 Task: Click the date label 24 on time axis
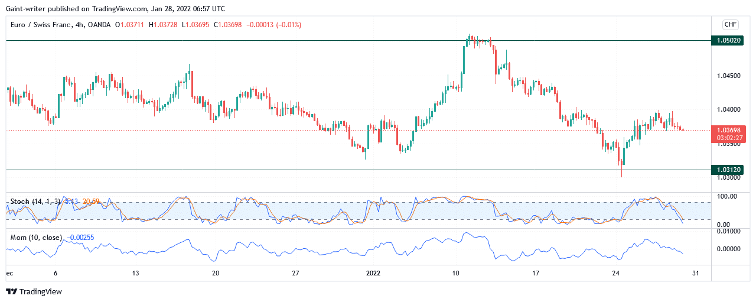pyautogui.click(x=616, y=273)
